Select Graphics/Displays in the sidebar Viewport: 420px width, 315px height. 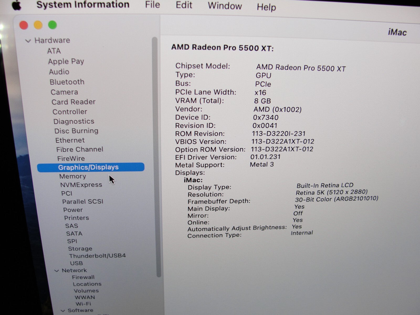click(x=88, y=167)
